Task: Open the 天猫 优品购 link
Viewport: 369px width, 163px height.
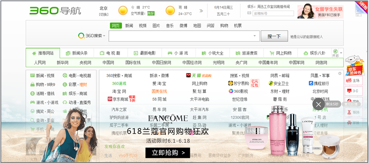Action: 198,76
